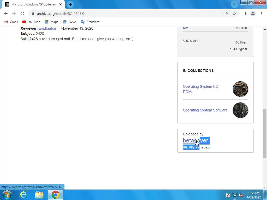The width and height of the screenshot is (267, 200).
Task: Click Chrome taskbar icon
Action: (56, 195)
